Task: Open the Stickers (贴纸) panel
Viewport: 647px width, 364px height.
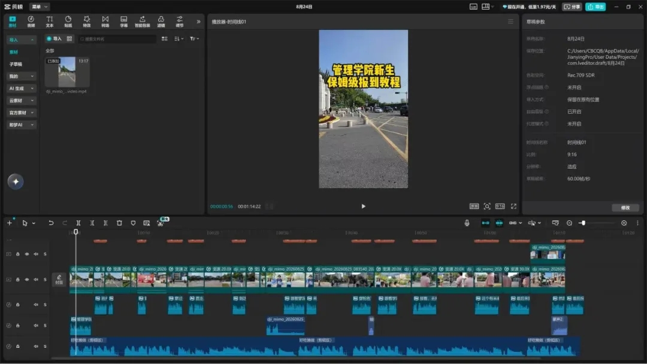Action: (68, 22)
